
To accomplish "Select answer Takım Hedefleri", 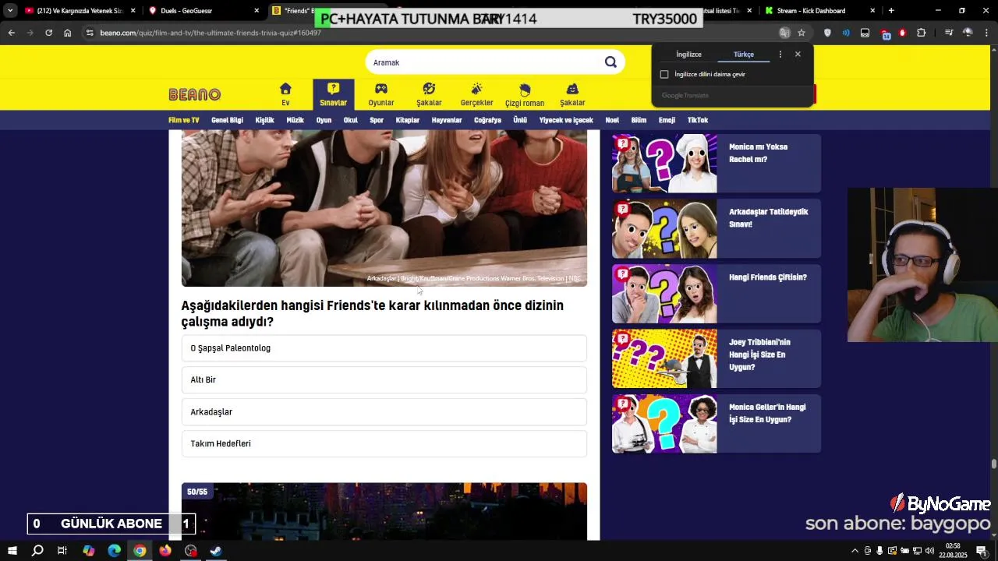I will (384, 443).
